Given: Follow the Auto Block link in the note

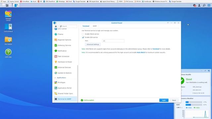Looking at the screenshot, I should (x=141, y=53).
